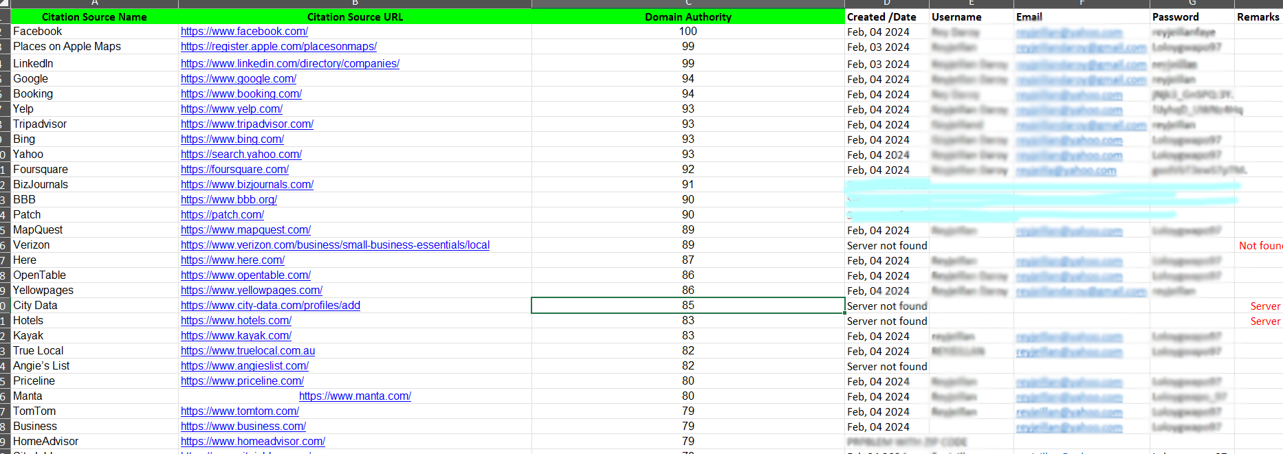
Task: Select the Password header cell
Action: pyautogui.click(x=1192, y=16)
